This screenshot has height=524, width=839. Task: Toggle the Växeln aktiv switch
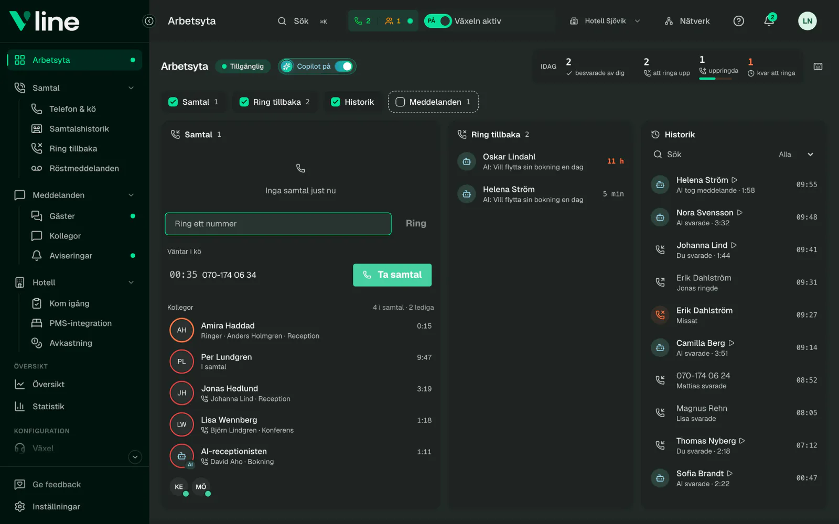tap(438, 21)
